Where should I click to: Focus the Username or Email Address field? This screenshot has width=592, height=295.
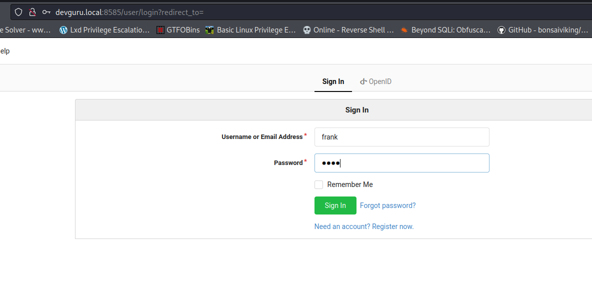pyautogui.click(x=401, y=137)
